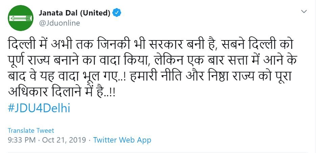Open the tweet options chevron menu
316x153 pixels.
pyautogui.click(x=303, y=11)
